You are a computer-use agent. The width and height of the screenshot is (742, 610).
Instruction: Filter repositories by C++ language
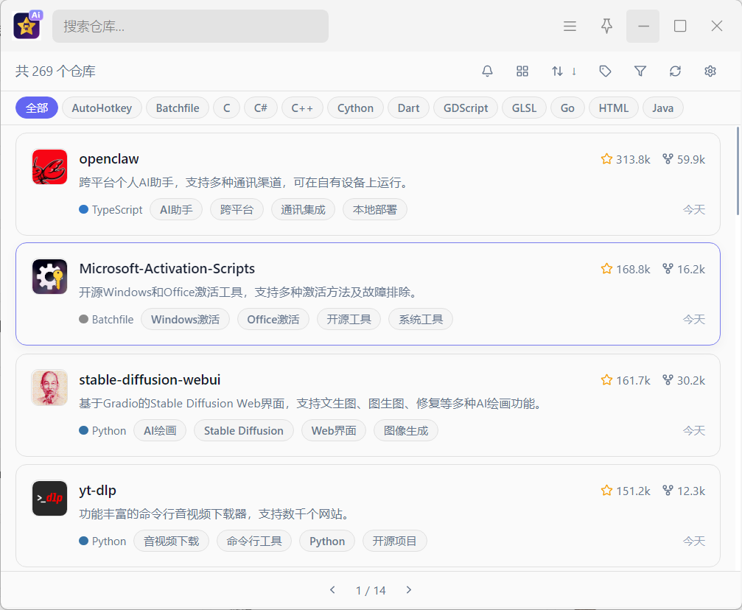click(x=302, y=108)
